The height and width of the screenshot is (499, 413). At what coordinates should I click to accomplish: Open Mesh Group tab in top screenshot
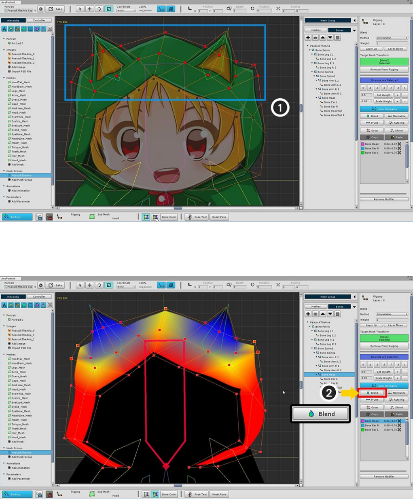pyautogui.click(x=328, y=20)
